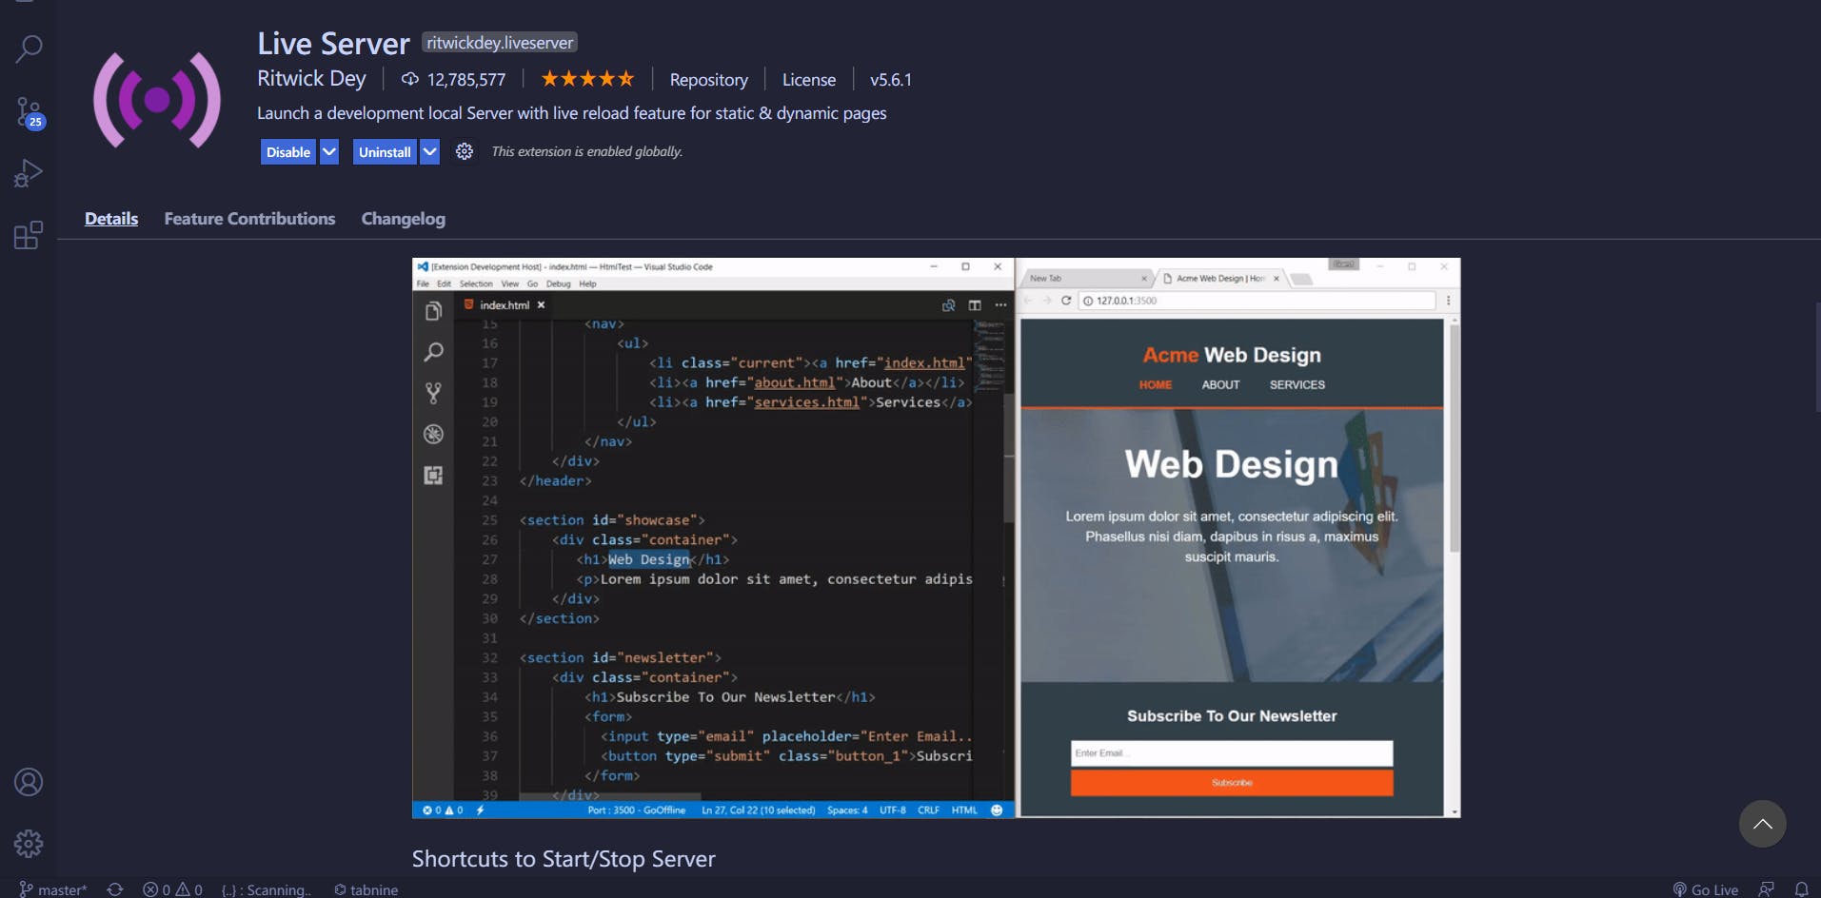Image resolution: width=1821 pixels, height=898 pixels.
Task: Open the License link
Action: point(809,80)
